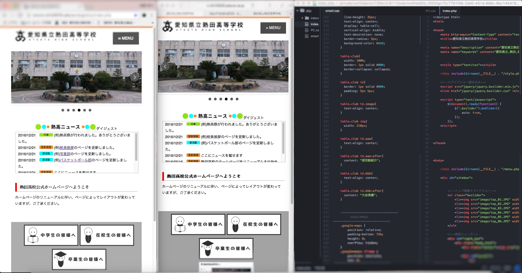Show next slide in left browser slider
522x273 pixels.
pyautogui.click(x=135, y=77)
